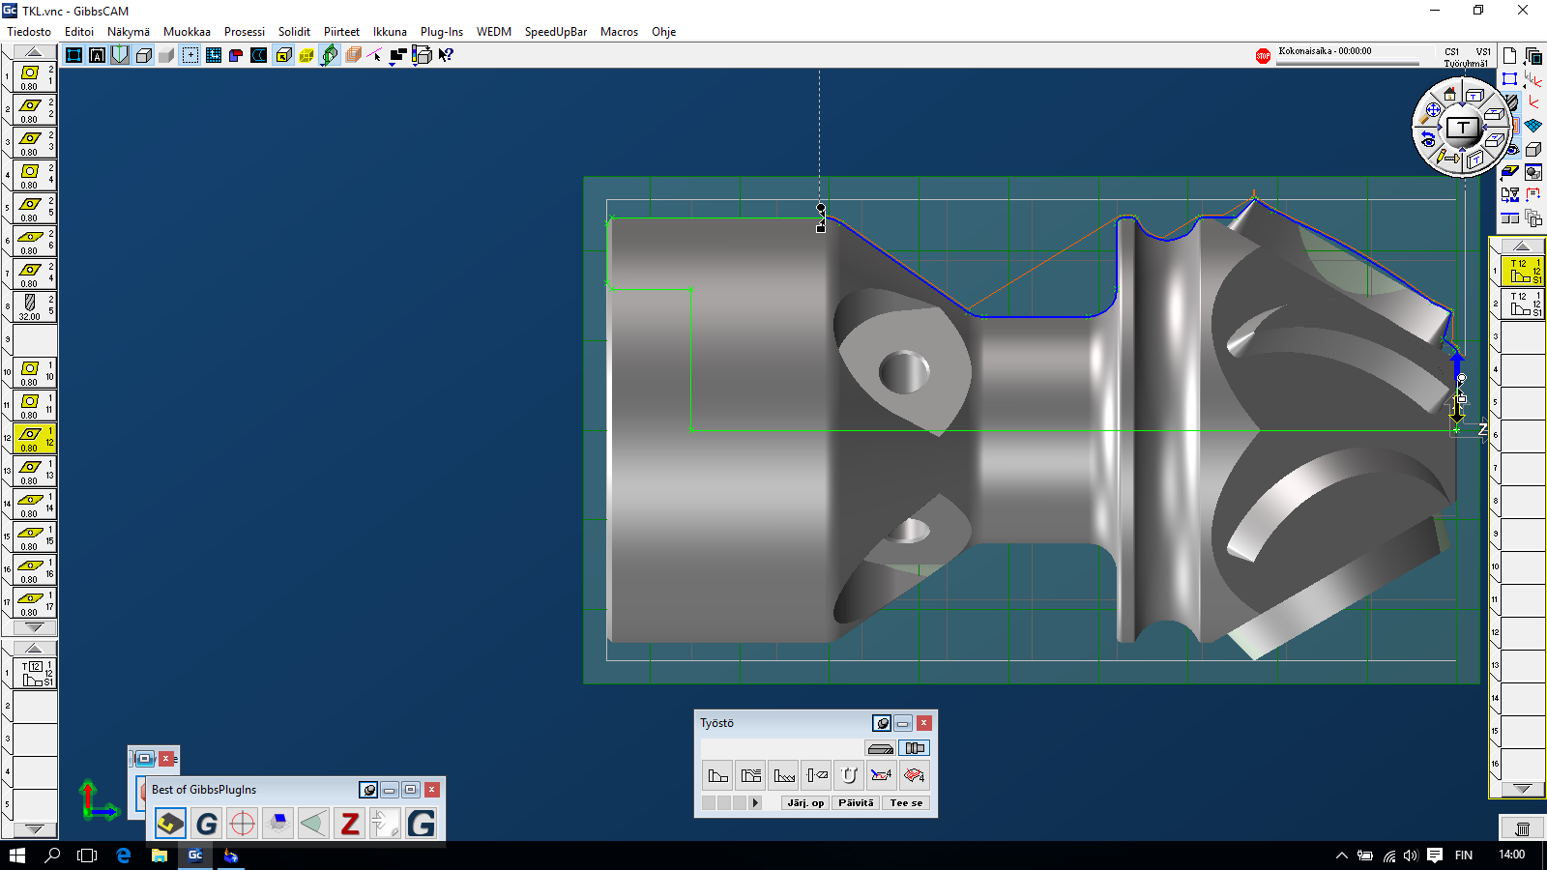The width and height of the screenshot is (1547, 870).
Task: Open the Näkymä menu
Action: coord(128,32)
